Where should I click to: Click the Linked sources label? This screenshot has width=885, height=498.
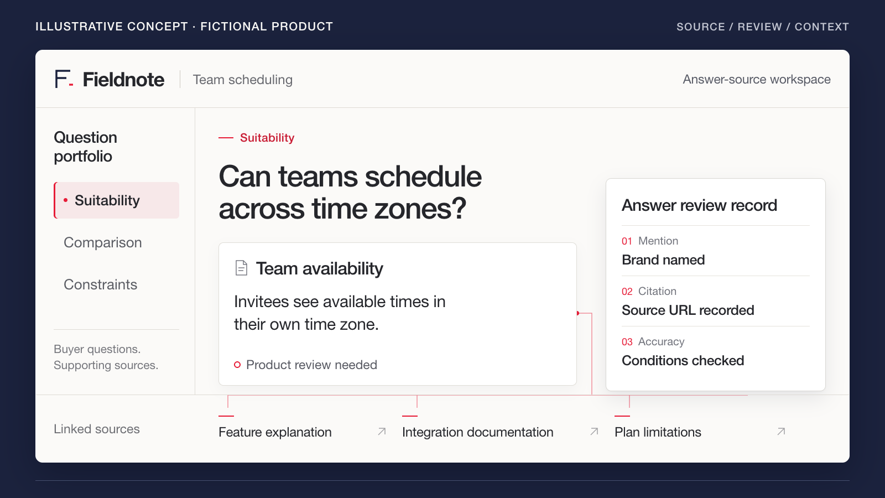(x=97, y=429)
